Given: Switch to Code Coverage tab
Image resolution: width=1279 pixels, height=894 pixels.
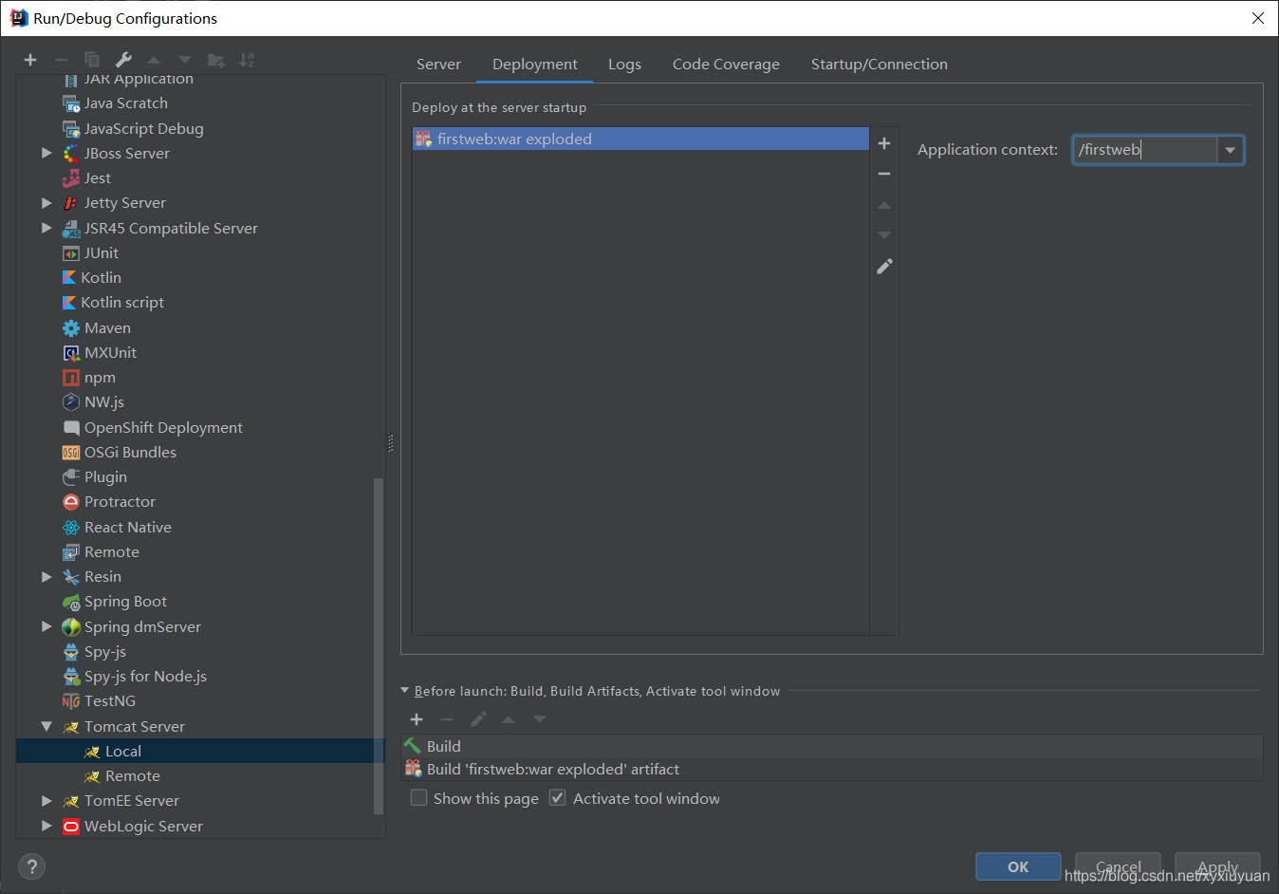Looking at the screenshot, I should pos(726,64).
